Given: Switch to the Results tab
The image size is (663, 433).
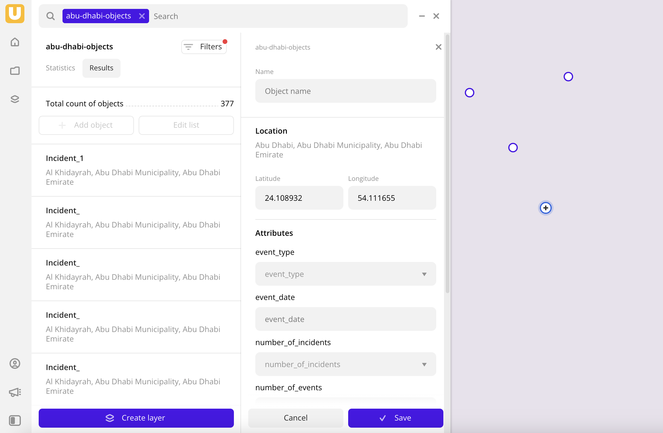Looking at the screenshot, I should coord(101,68).
